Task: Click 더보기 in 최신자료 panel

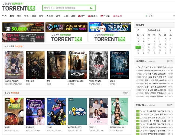Action: [170, 61]
